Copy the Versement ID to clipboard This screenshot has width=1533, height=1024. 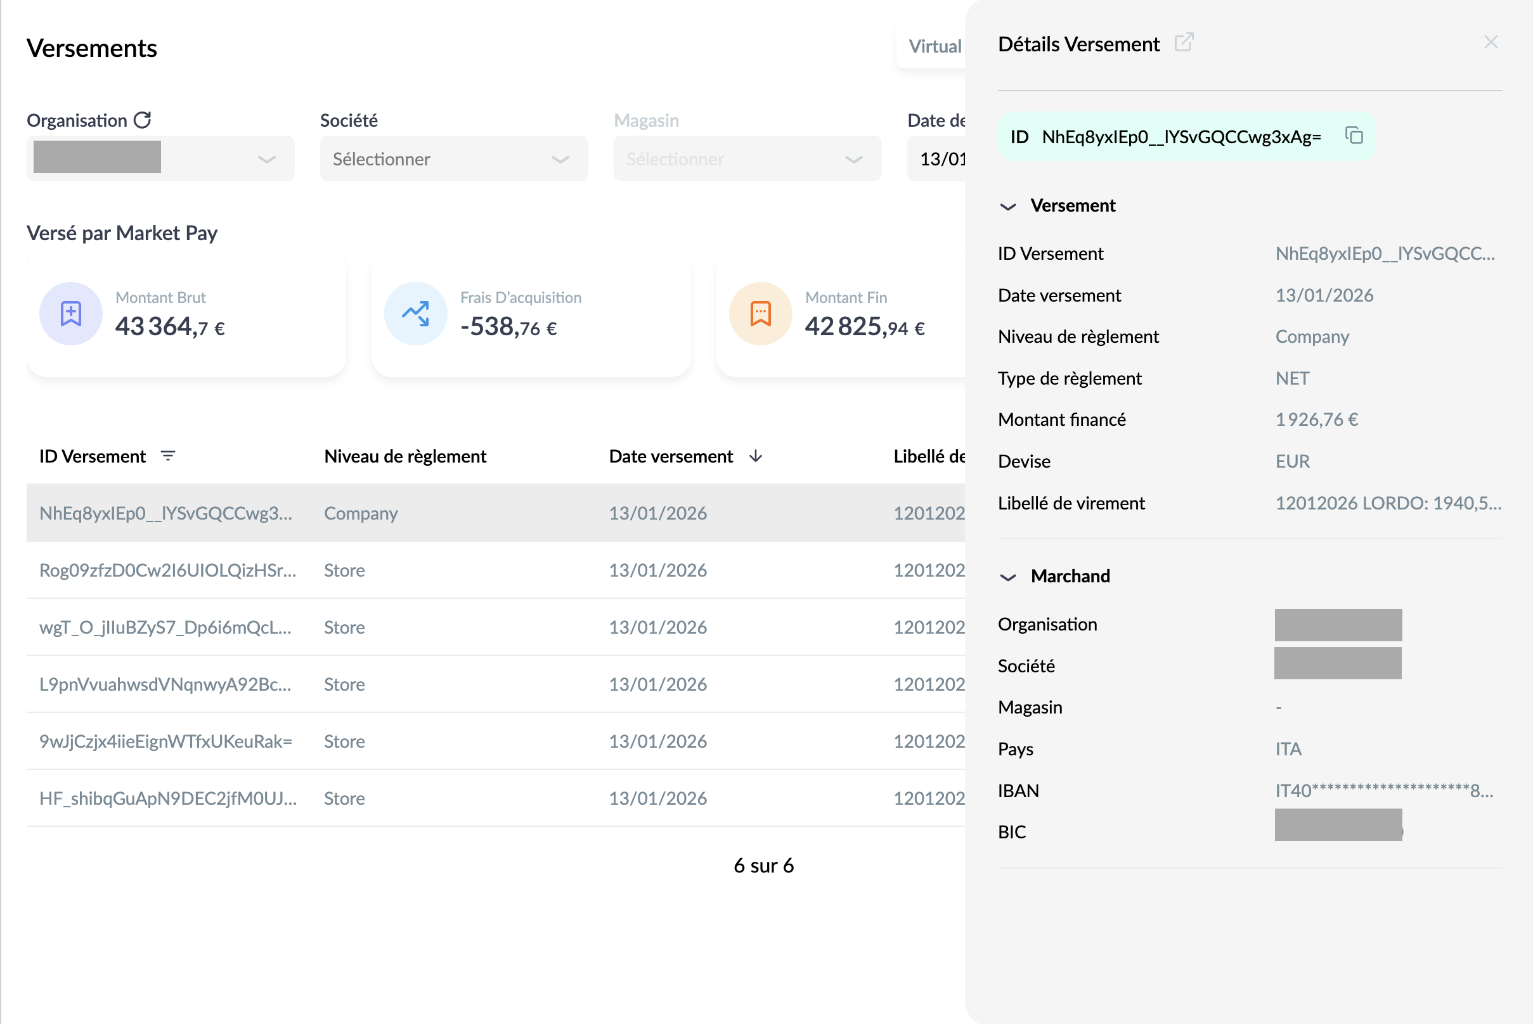point(1354,136)
